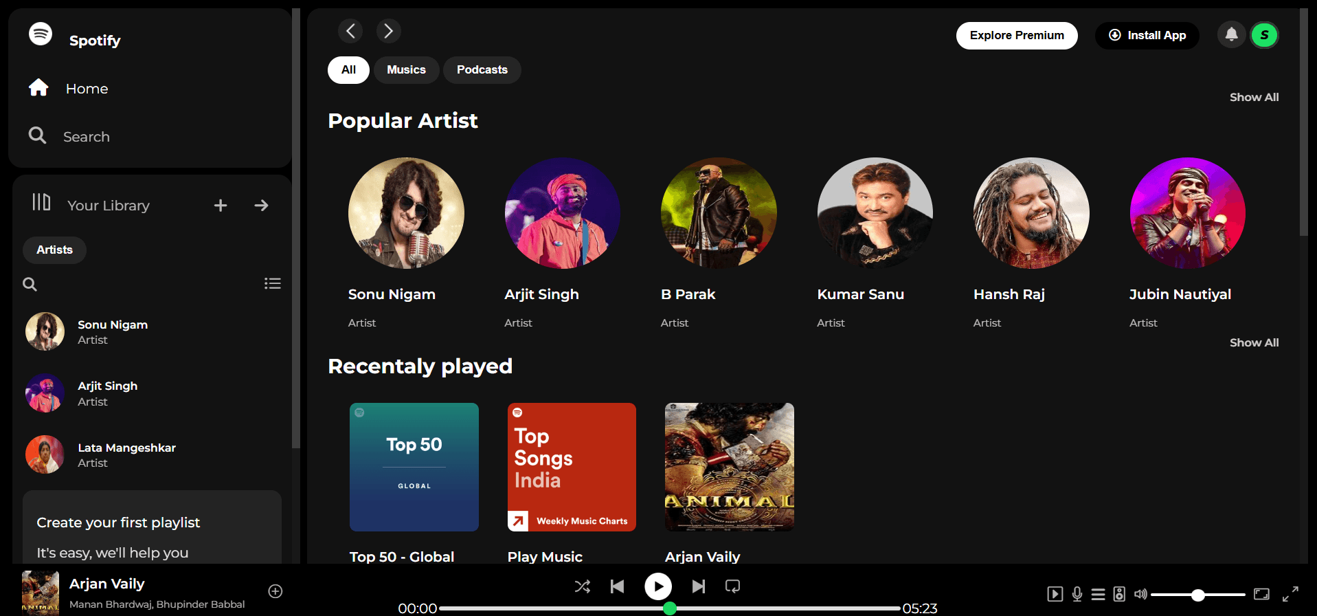The image size is (1317, 616).
Task: Open Kumar Sanu artist photo
Action: [875, 213]
